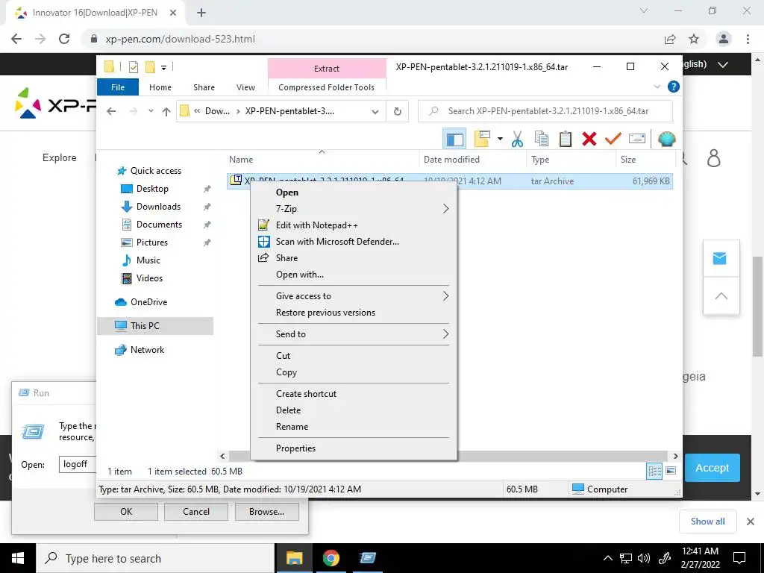
Task: Go up one folder level in Explorer
Action: [x=166, y=112]
